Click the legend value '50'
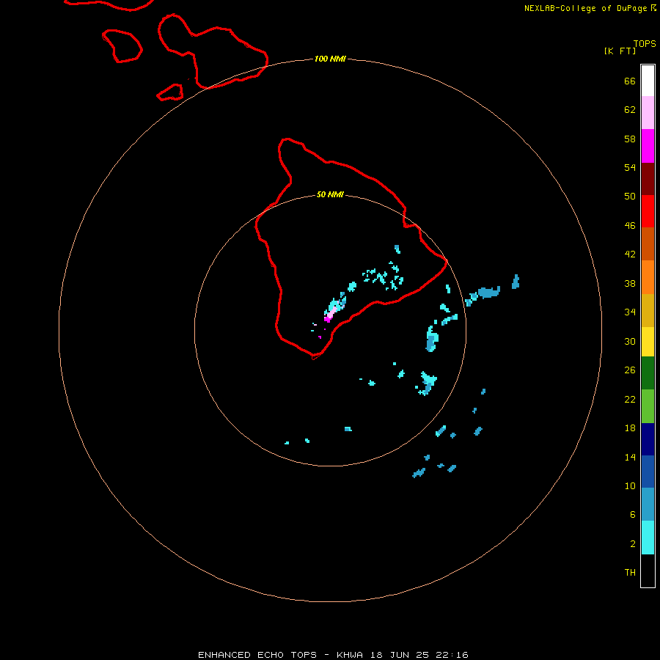This screenshot has height=660, width=660. tap(630, 197)
